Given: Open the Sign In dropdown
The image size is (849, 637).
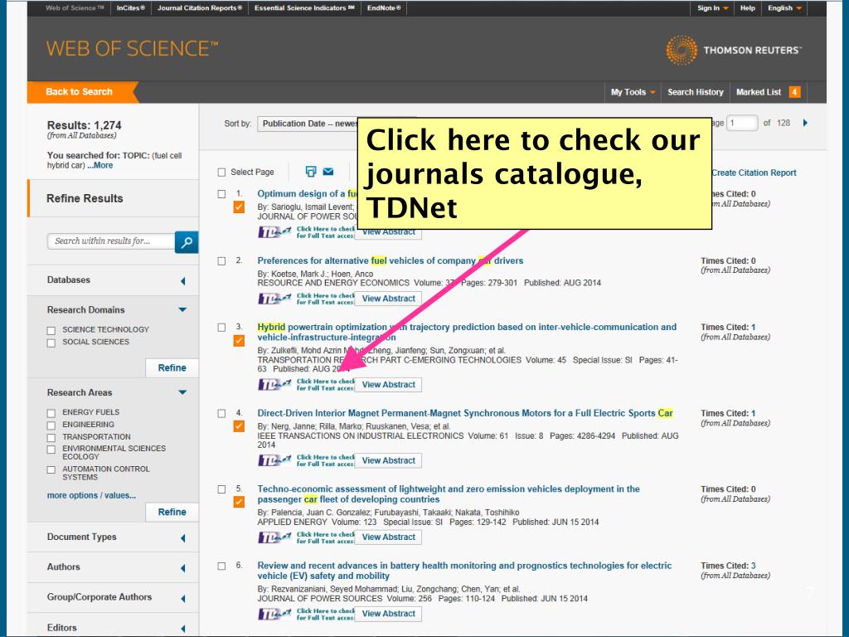Looking at the screenshot, I should (712, 8).
